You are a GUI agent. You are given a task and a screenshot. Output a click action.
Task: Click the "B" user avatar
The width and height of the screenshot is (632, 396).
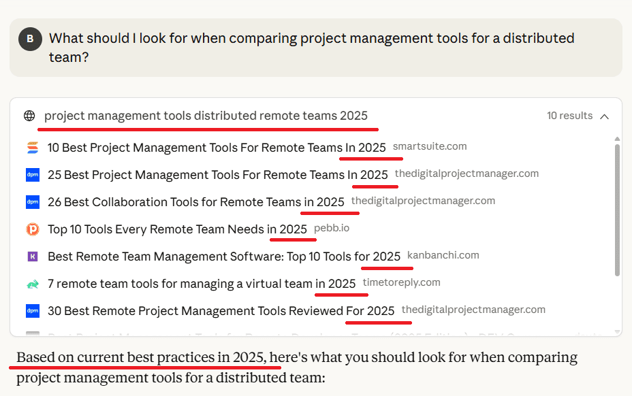pyautogui.click(x=29, y=39)
